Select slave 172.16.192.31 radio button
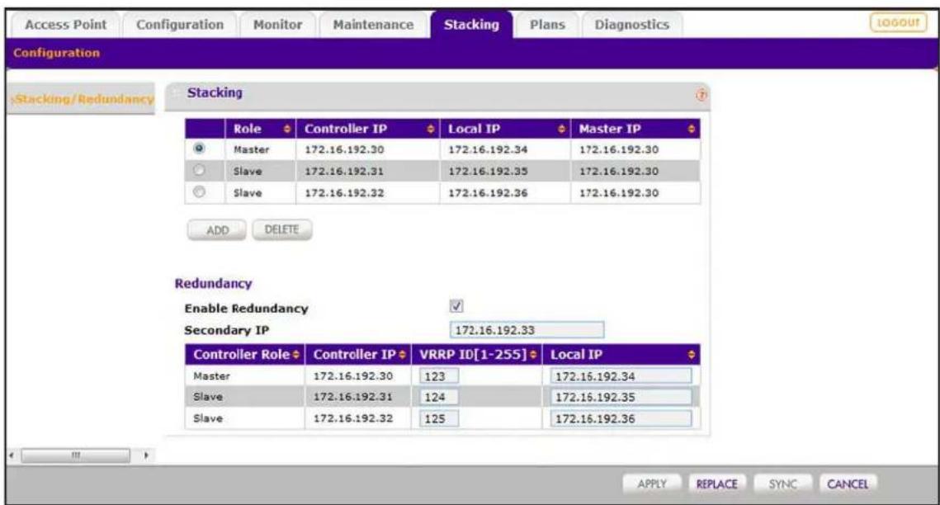The width and height of the screenshot is (940, 505). (x=199, y=170)
